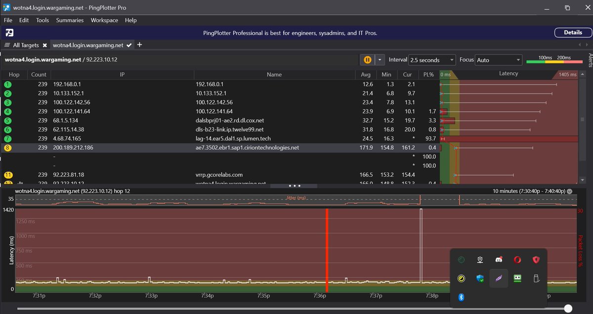Click the green robot tray icon

point(517,278)
